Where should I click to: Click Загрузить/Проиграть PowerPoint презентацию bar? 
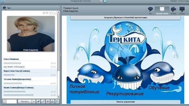[126, 18]
